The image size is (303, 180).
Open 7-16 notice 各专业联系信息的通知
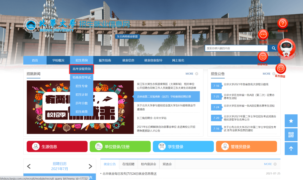tap(250, 129)
